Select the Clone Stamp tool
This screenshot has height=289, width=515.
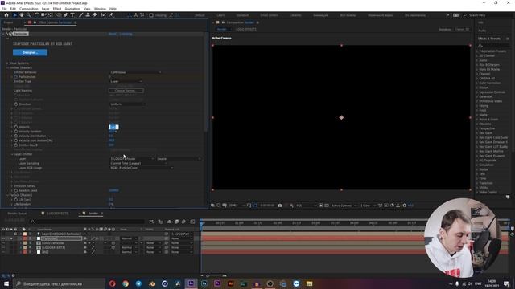tap(88, 15)
